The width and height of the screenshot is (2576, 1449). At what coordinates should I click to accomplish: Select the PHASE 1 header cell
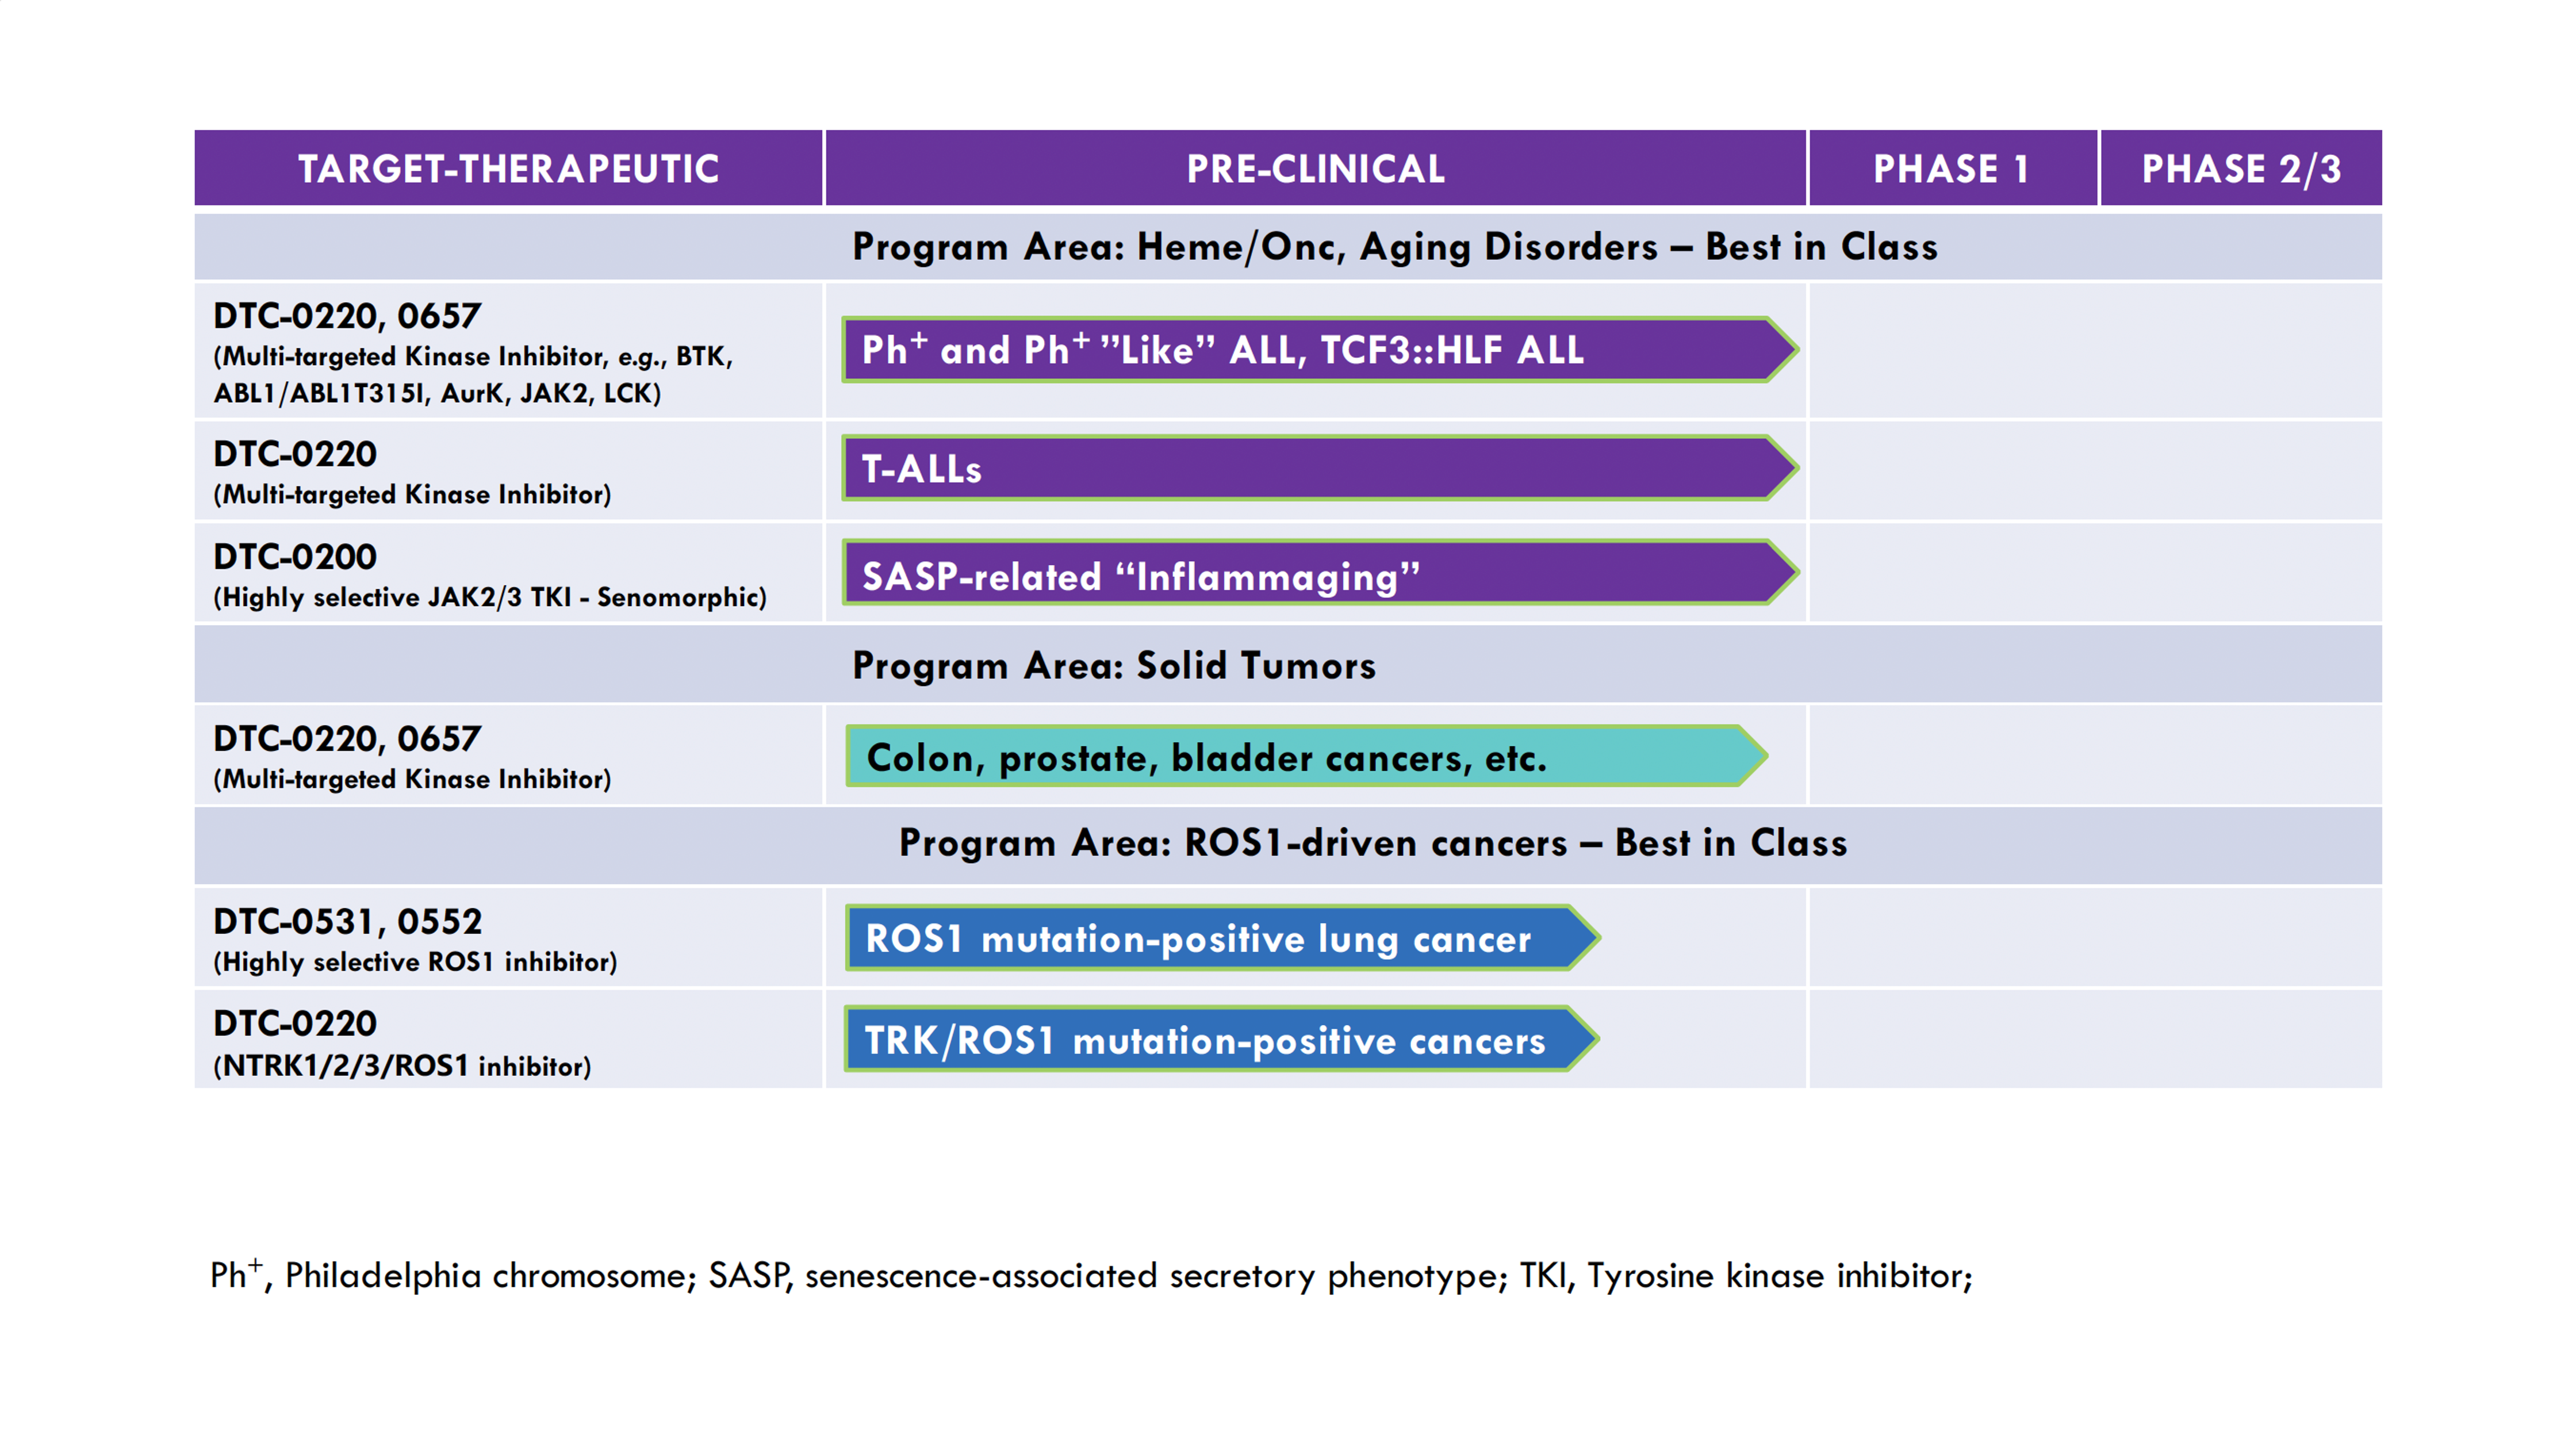1951,168
